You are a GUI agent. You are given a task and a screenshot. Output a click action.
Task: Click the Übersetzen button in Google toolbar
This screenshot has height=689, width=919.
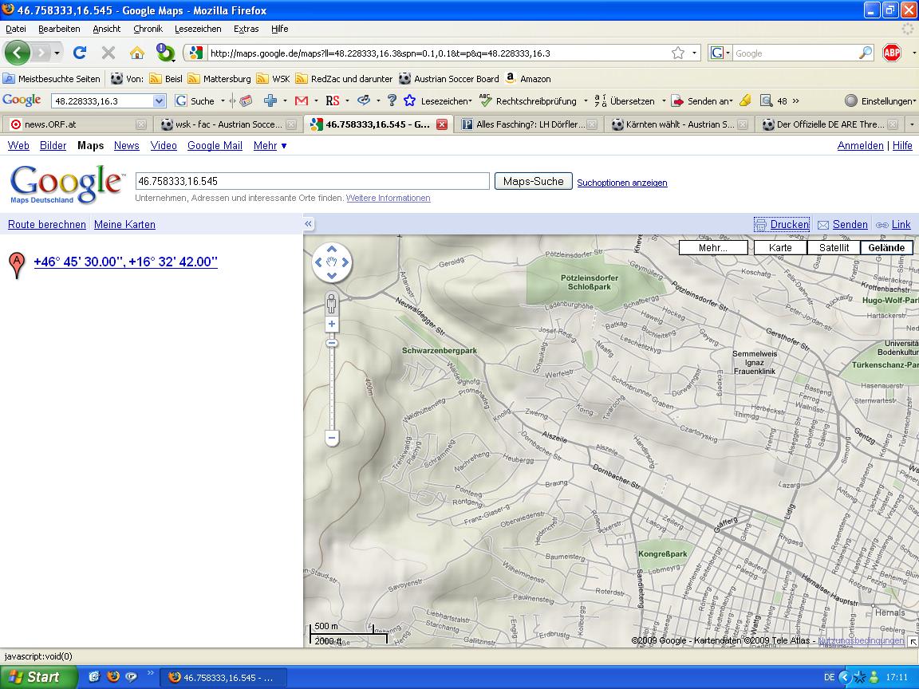click(x=625, y=100)
